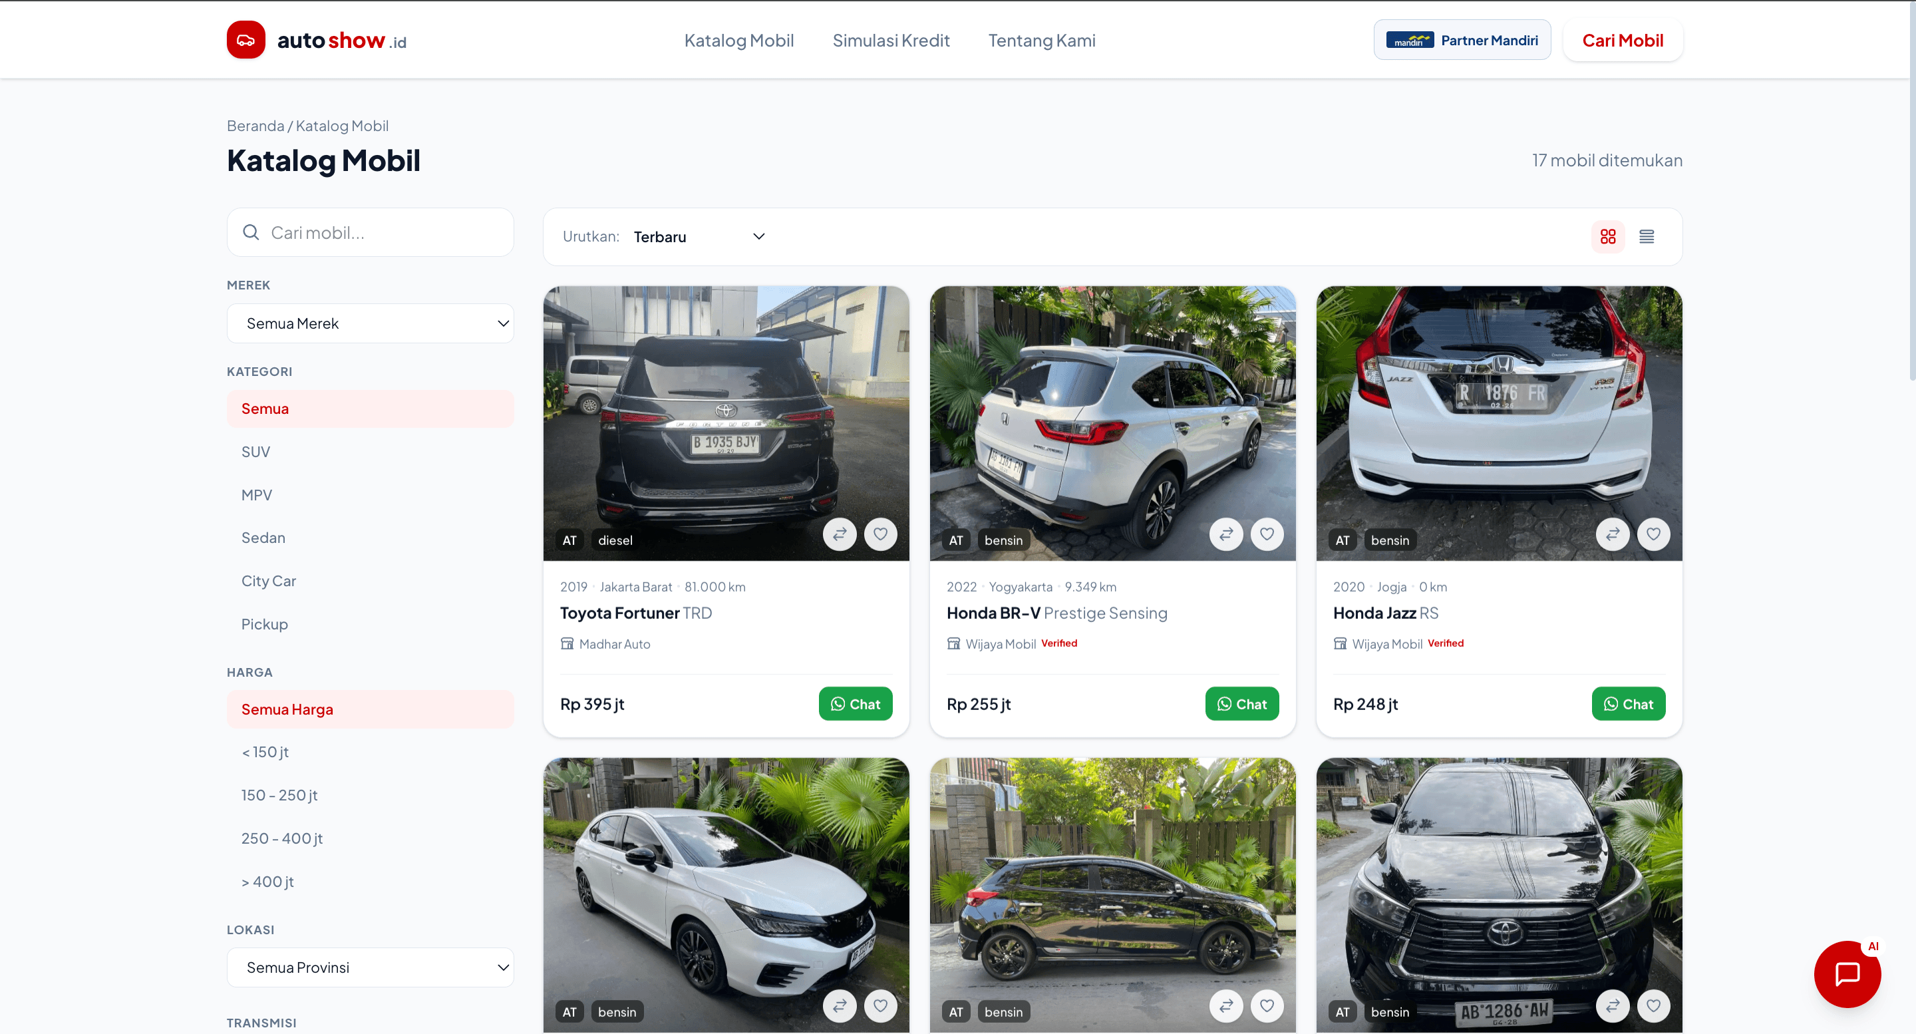Chat about the Honda Jazz Rp 248 jt
Image resolution: width=1916 pixels, height=1034 pixels.
point(1628,704)
